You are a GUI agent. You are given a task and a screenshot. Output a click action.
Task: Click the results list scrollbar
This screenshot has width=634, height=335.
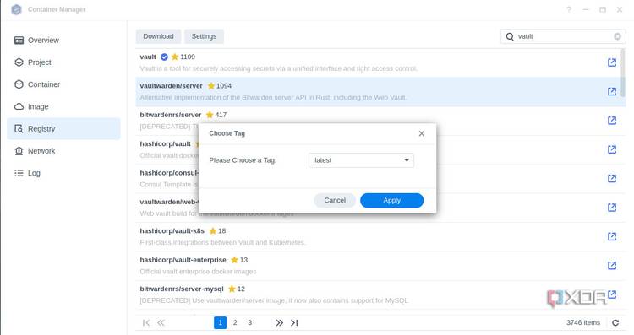[623, 73]
